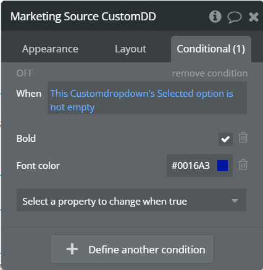The image size is (263, 270).
Task: Delete the Font color property with trash icon
Action: tap(243, 165)
